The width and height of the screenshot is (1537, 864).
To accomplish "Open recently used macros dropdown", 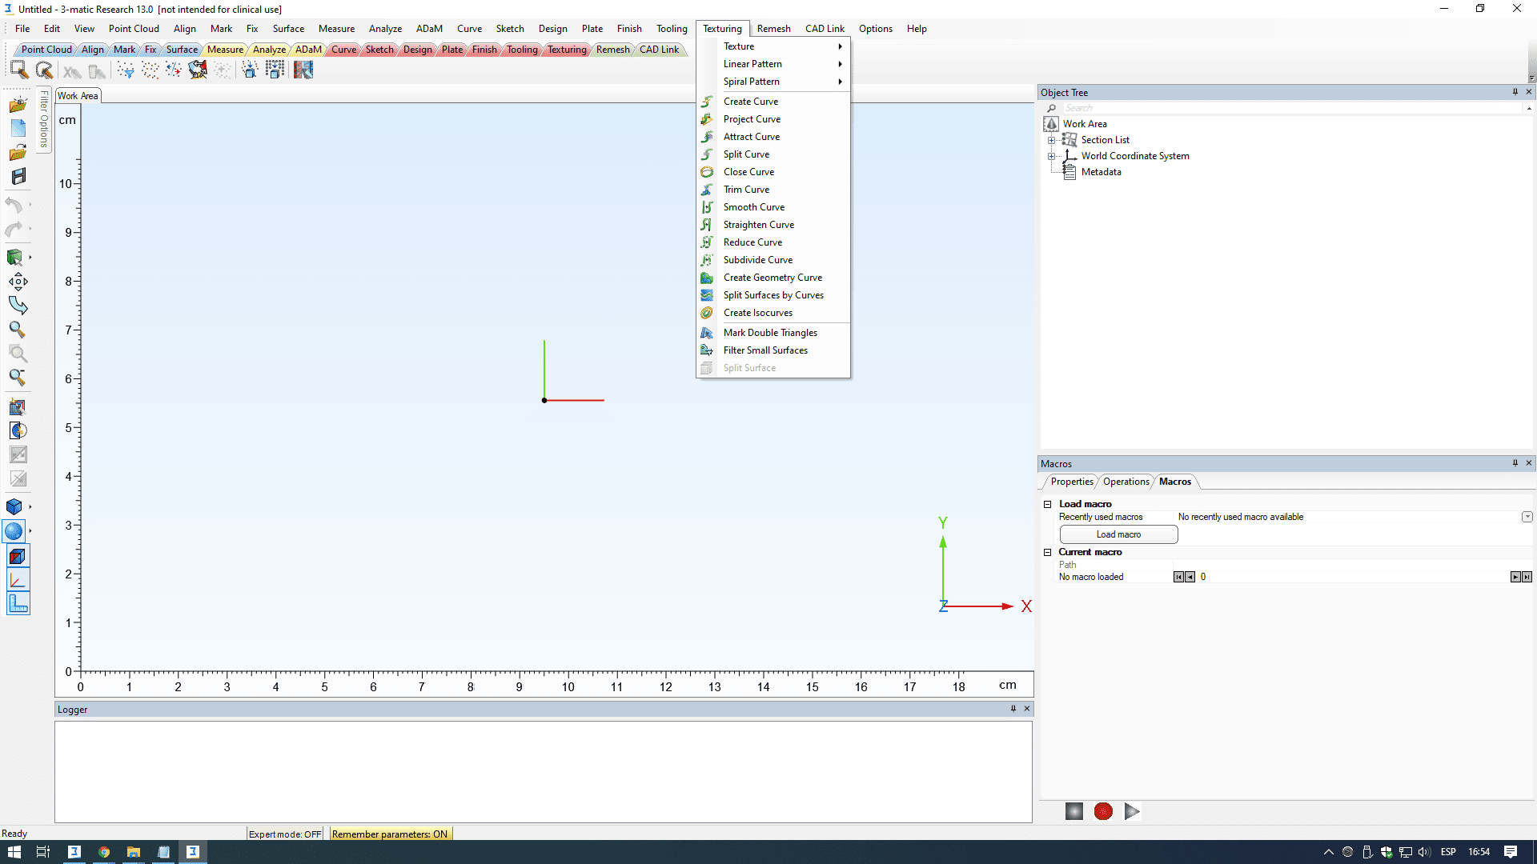I will click(x=1527, y=517).
